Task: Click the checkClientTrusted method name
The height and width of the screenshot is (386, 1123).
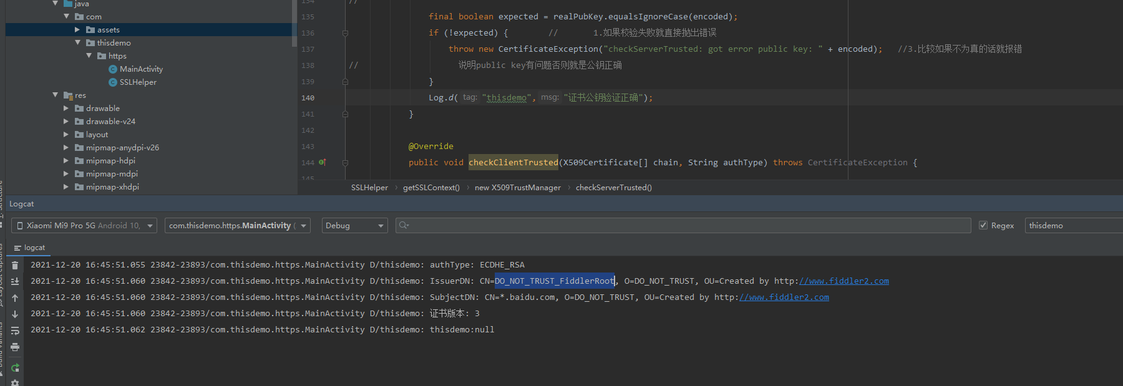Action: point(513,163)
